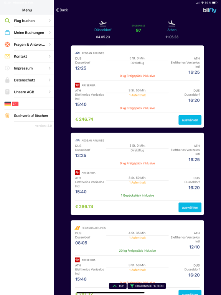Viewport: 221px width, 295px height.
Task: Choose the €246.74 flight with auswählen
Action: 190,120
